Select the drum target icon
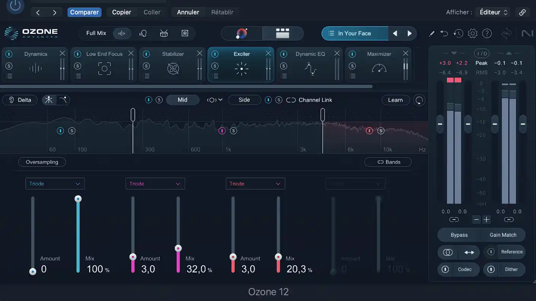The width and height of the screenshot is (536, 301). pyautogui.click(x=164, y=33)
